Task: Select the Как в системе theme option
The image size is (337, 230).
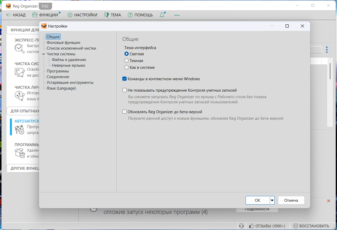Action: coord(127,67)
